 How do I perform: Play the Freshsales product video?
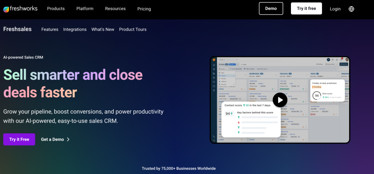click(280, 100)
